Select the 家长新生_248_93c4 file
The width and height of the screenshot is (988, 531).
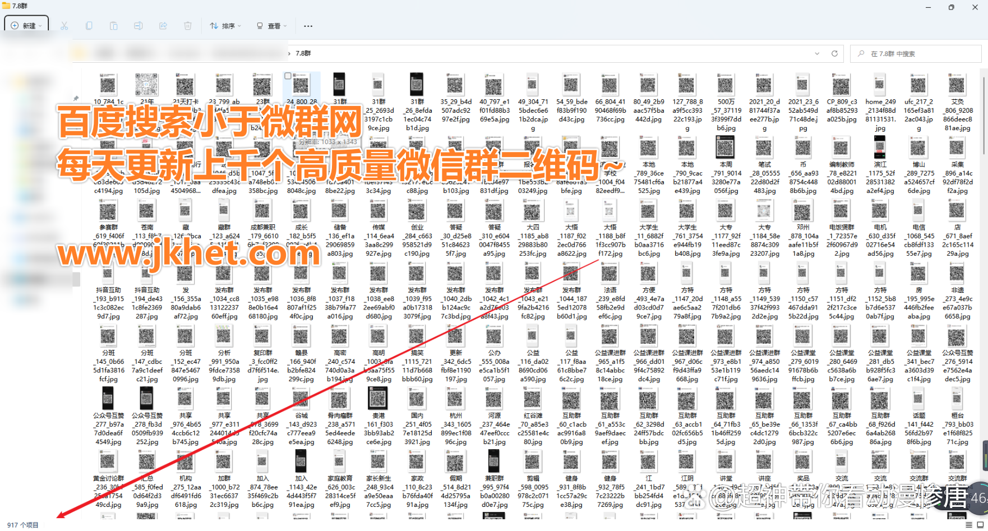tap(378, 479)
